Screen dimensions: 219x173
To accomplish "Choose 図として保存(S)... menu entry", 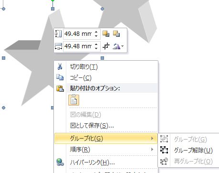I will click(x=106, y=126).
